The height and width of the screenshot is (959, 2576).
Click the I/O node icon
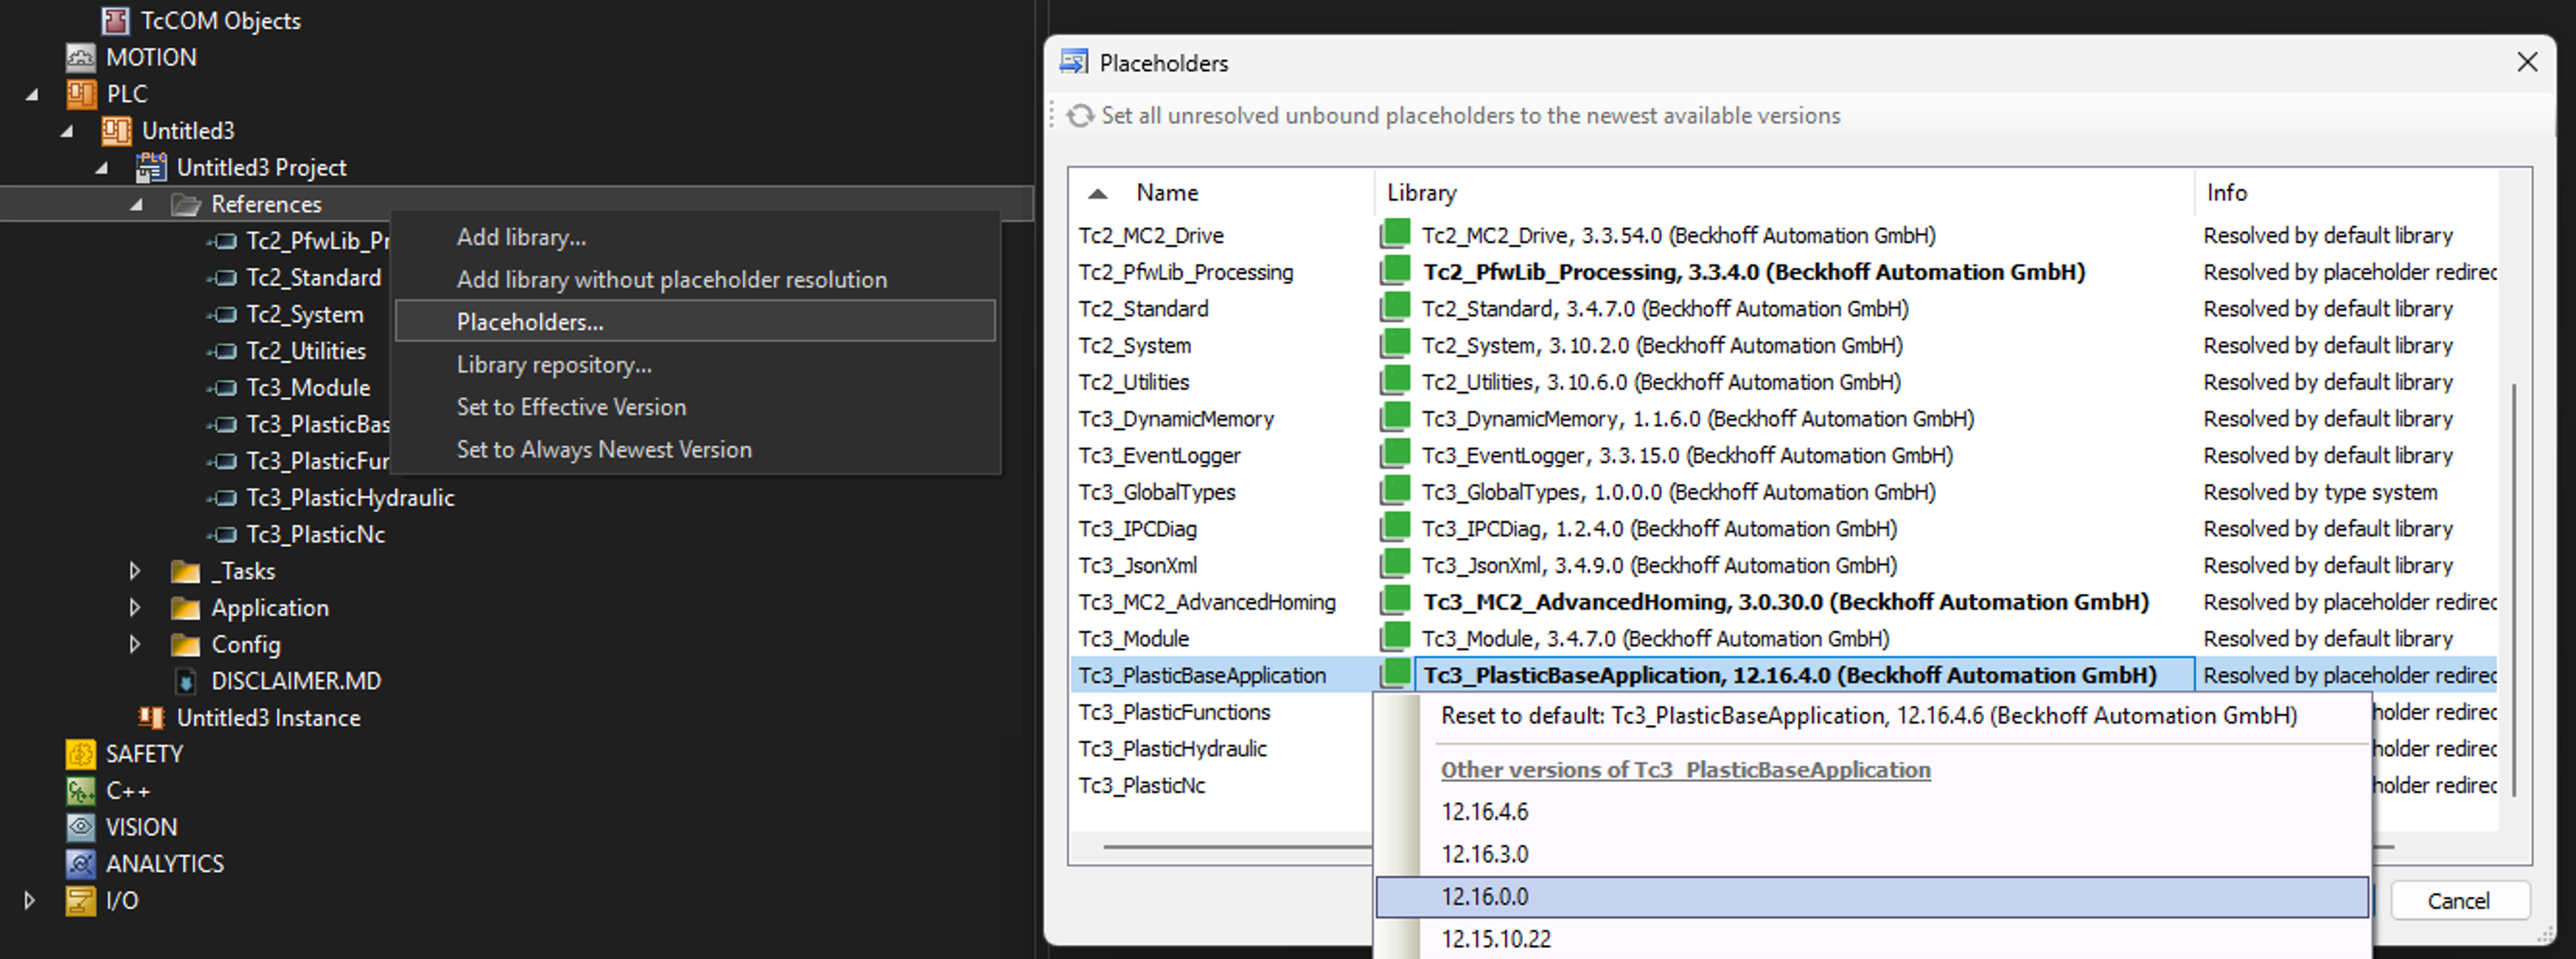pos(81,900)
